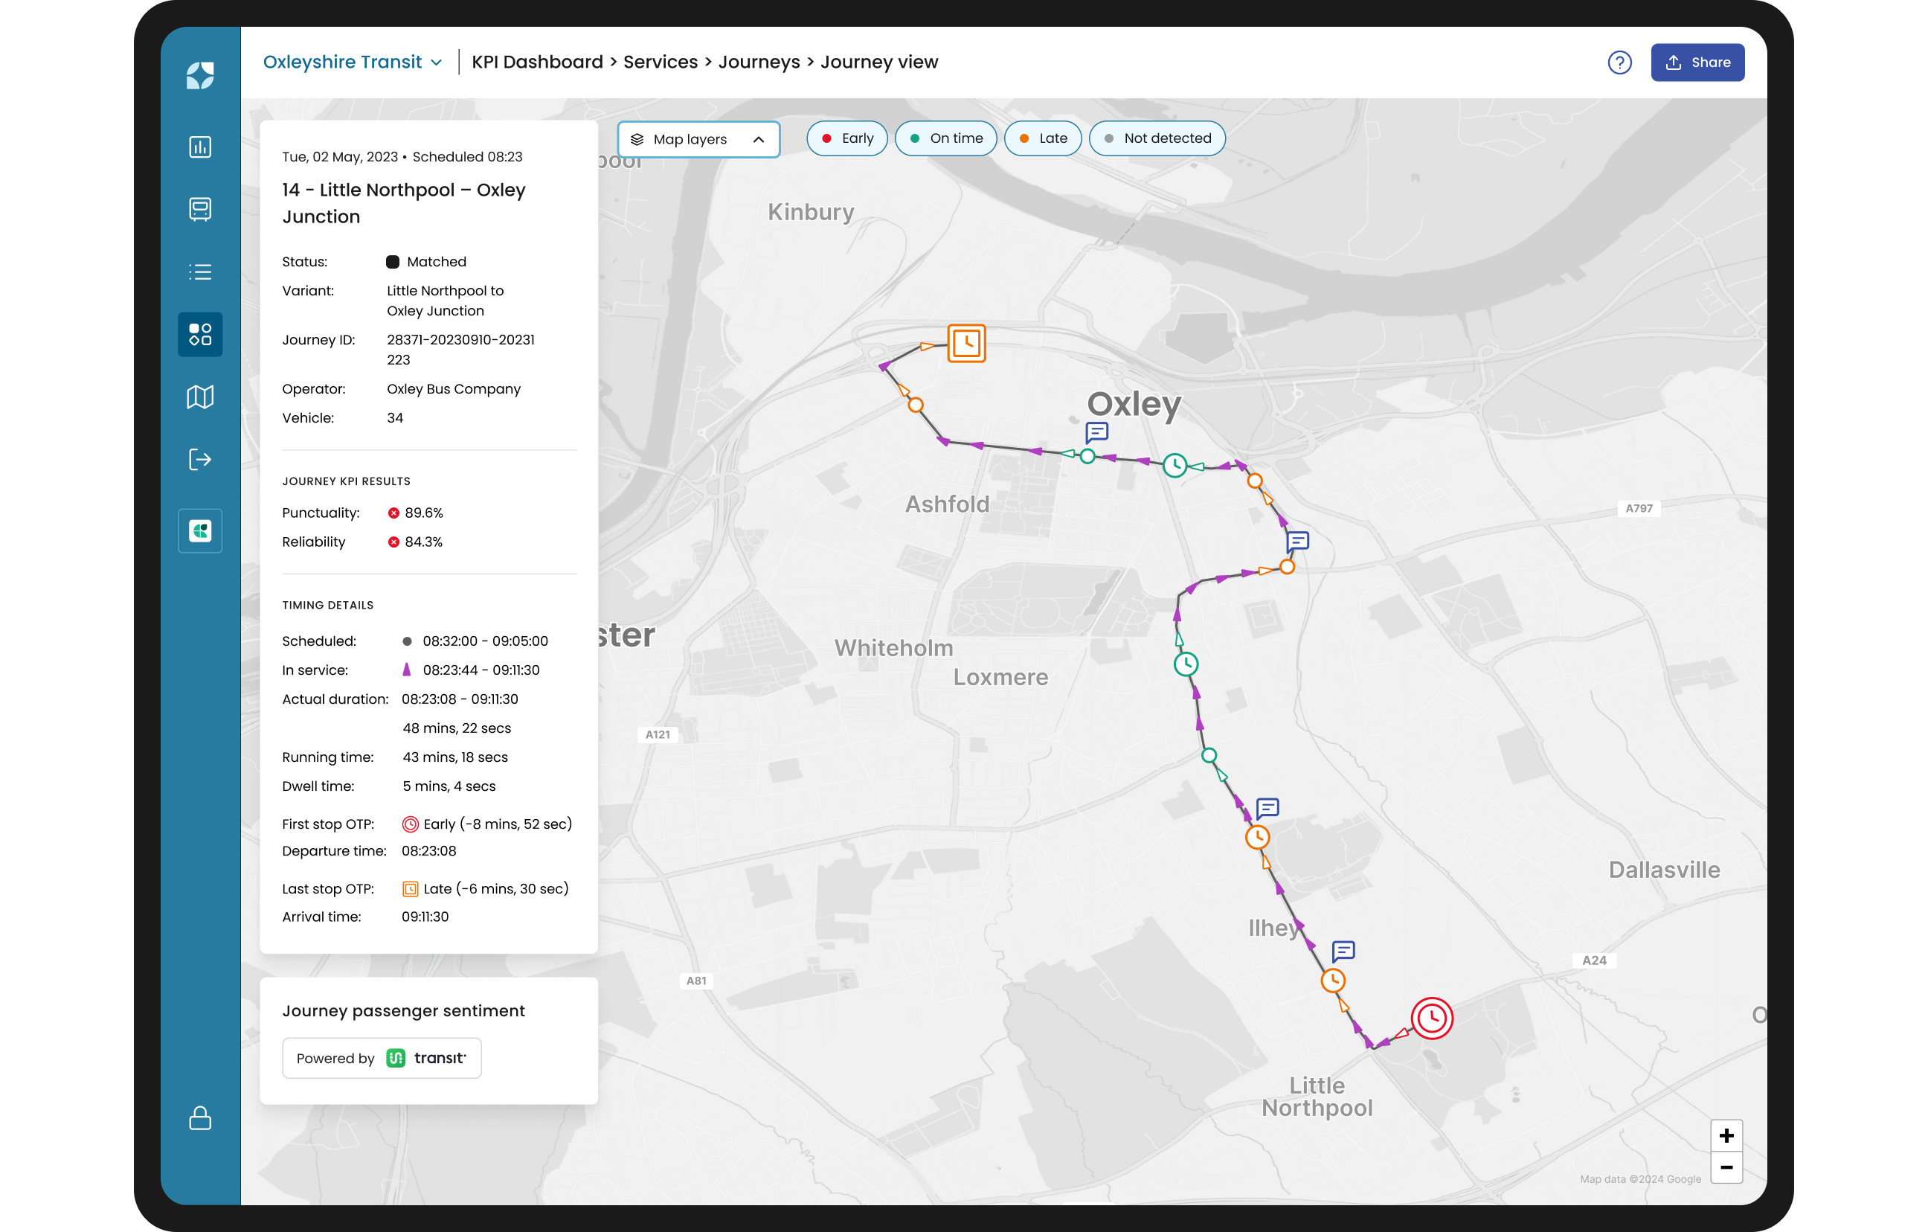Open the comment bubble near Little Northpool
This screenshot has width=1928, height=1232.
[x=1343, y=951]
